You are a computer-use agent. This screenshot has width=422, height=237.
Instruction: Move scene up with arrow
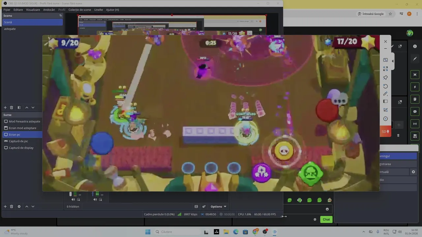pos(27,108)
